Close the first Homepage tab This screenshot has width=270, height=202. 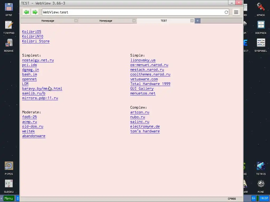pyautogui.click(x=76, y=21)
